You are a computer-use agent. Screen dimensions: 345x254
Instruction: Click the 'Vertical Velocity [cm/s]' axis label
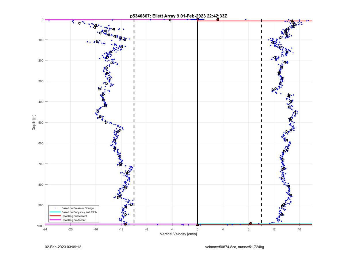pos(178,234)
